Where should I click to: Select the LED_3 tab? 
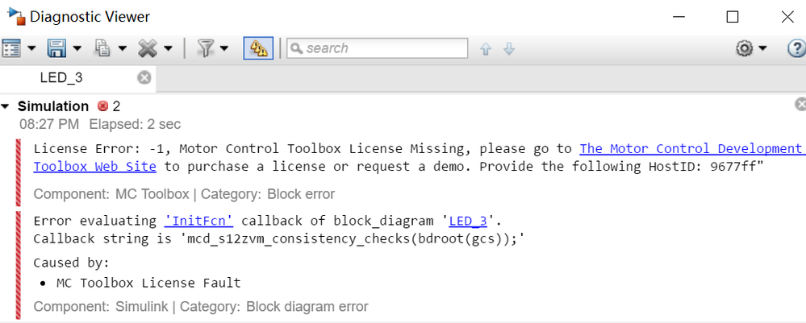pos(61,78)
